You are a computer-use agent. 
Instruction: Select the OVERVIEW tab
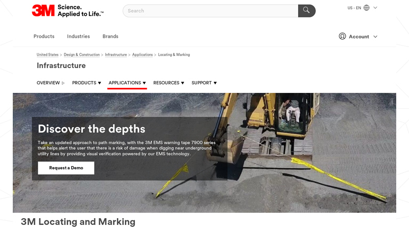pyautogui.click(x=48, y=83)
